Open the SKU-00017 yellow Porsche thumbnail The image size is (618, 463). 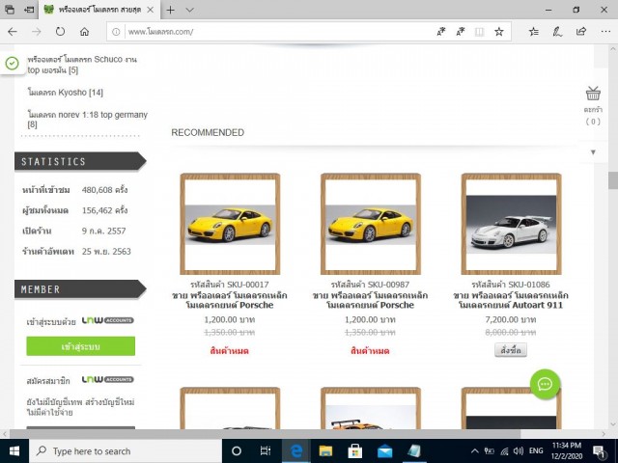tap(230, 224)
